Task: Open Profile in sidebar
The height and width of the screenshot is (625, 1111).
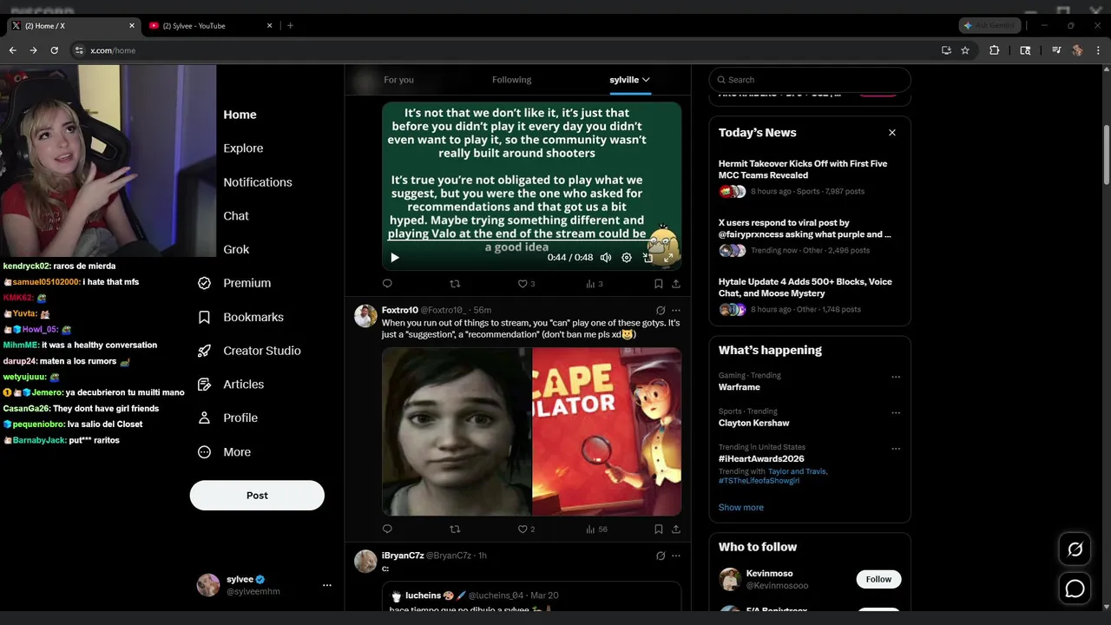Action: 227,418
